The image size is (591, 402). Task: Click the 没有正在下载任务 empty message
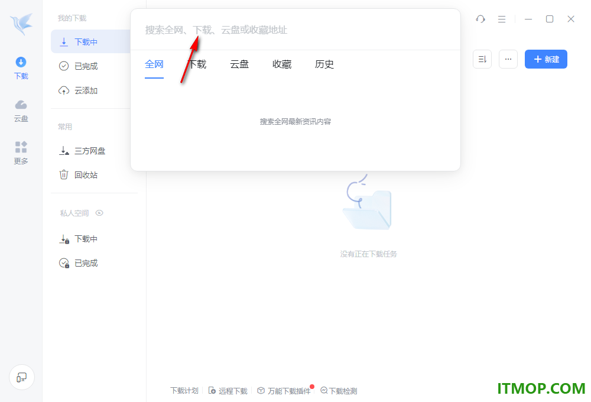pyautogui.click(x=368, y=254)
